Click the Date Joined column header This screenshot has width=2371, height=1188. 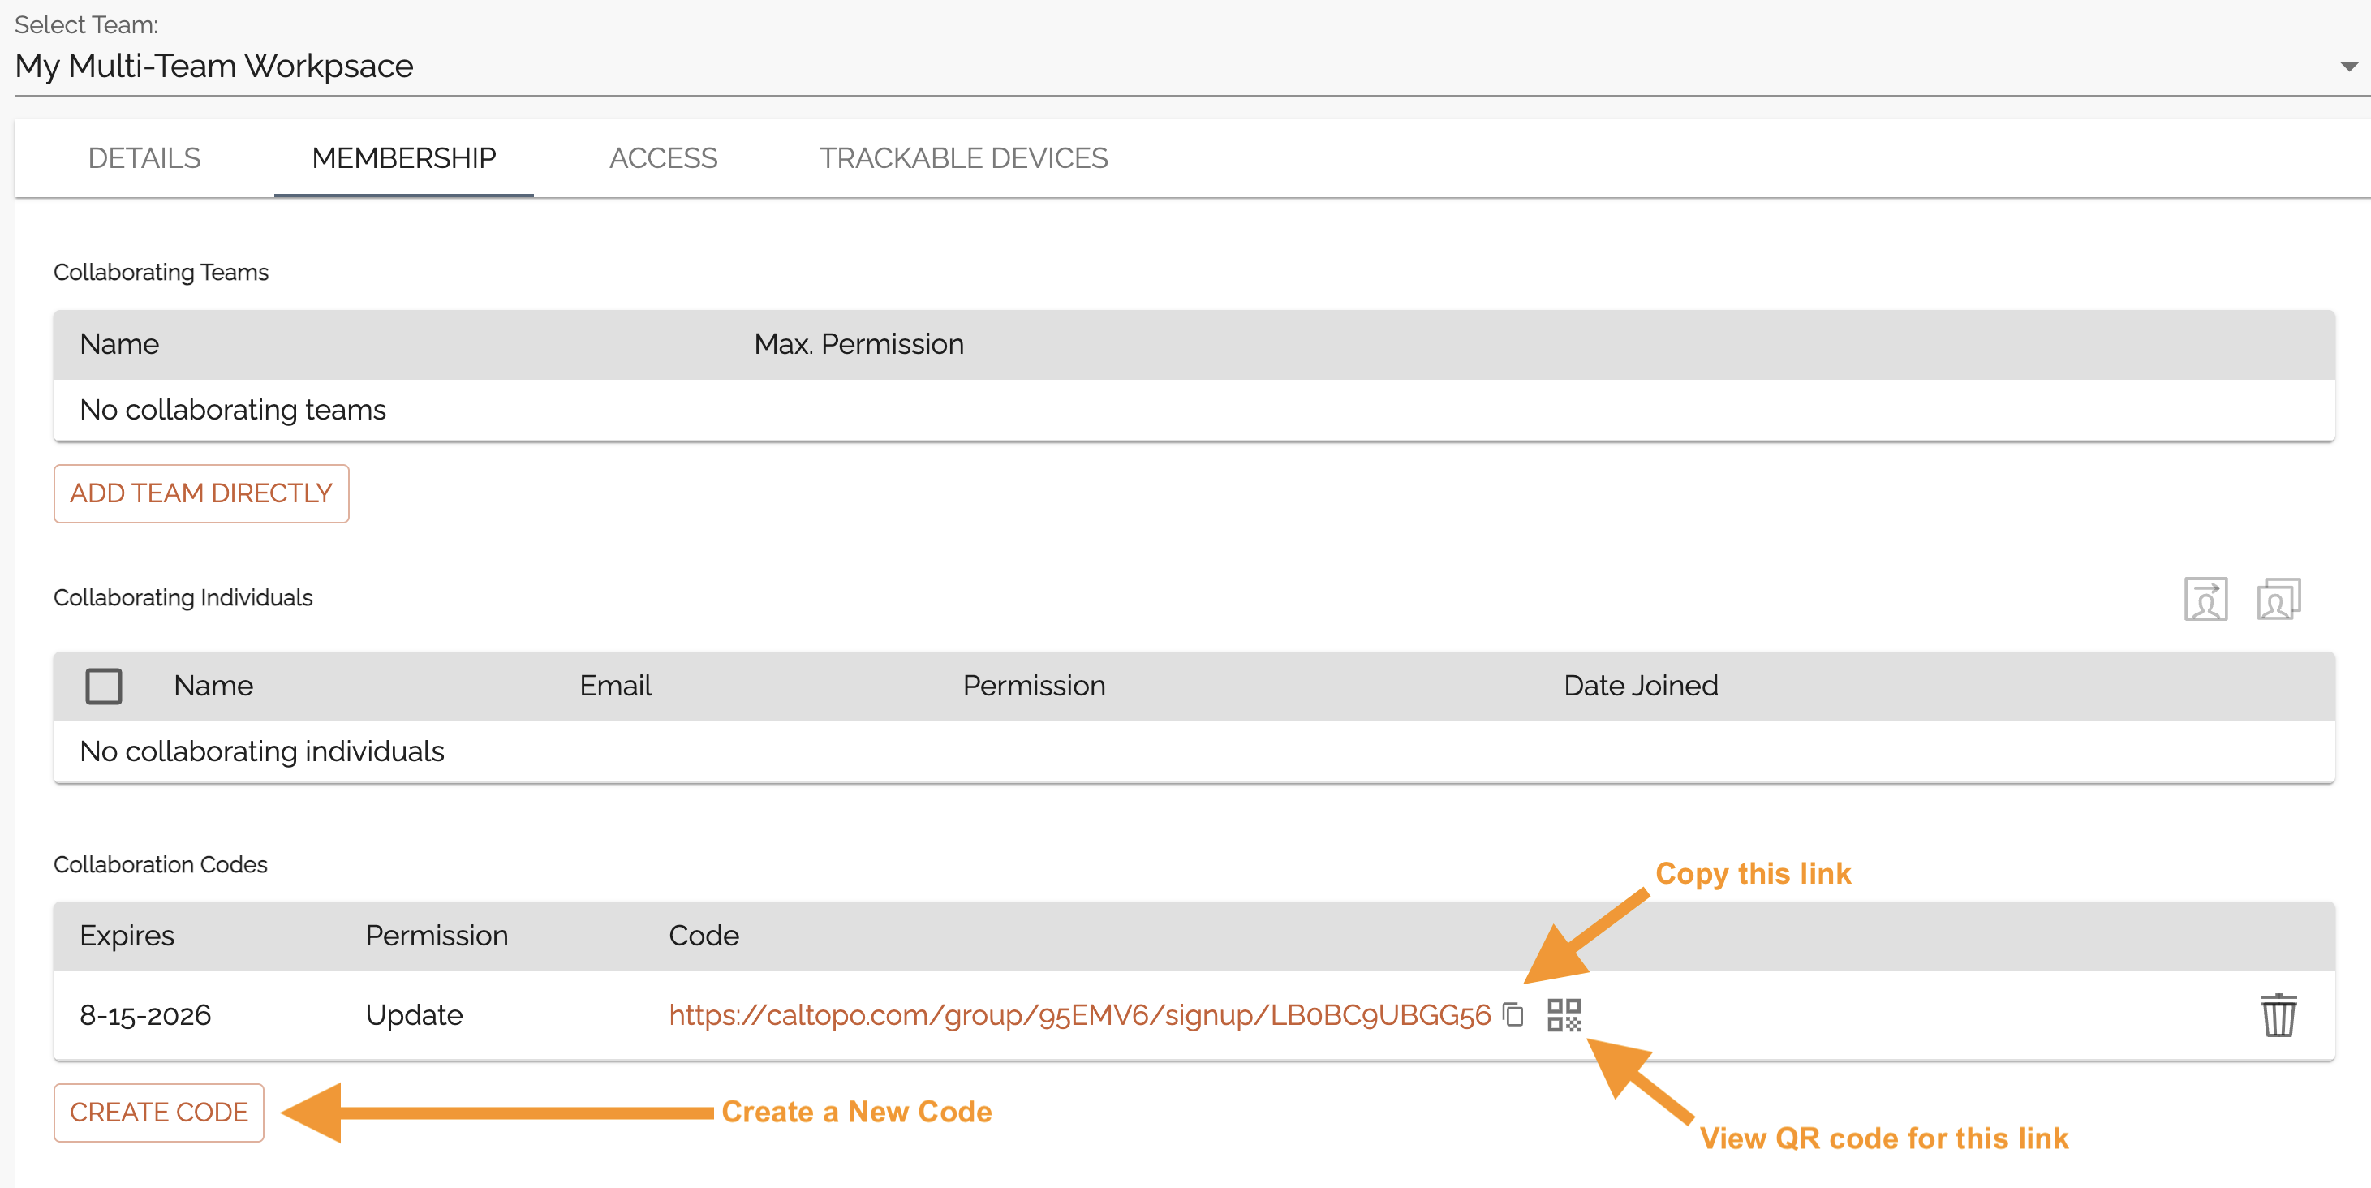[x=1641, y=686]
